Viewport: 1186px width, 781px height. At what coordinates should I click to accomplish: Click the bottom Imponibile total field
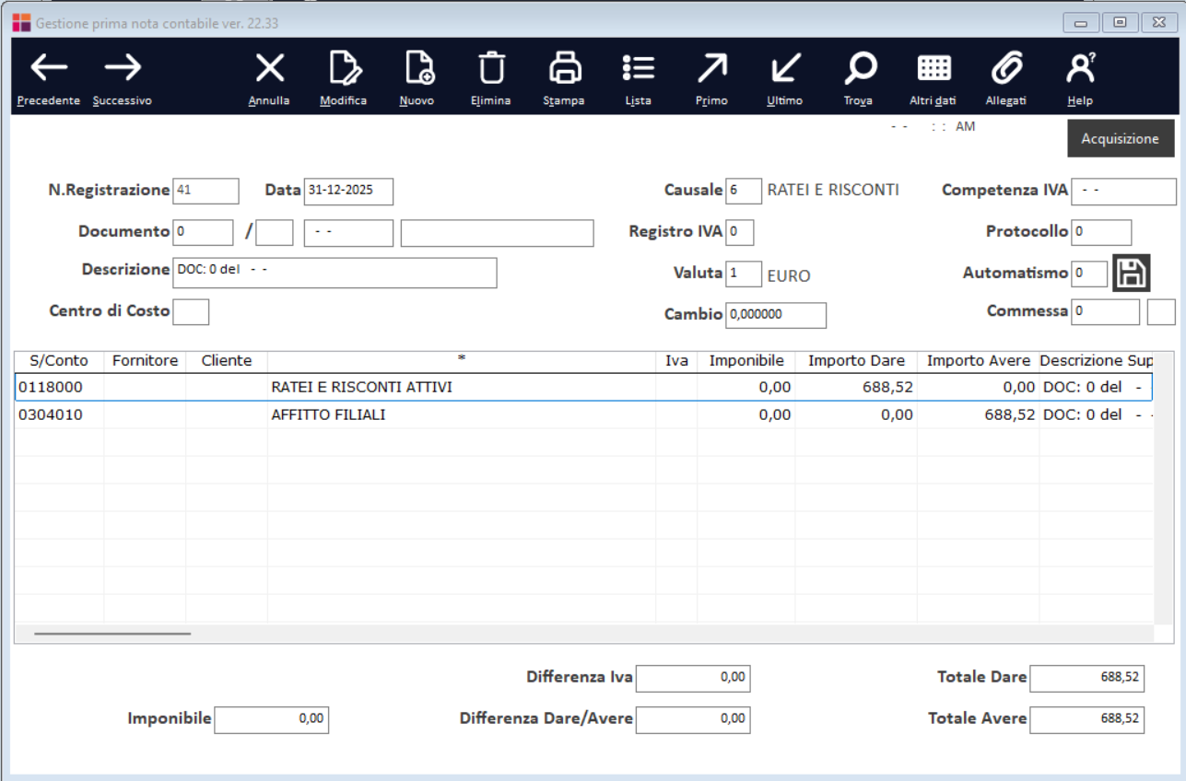point(271,719)
